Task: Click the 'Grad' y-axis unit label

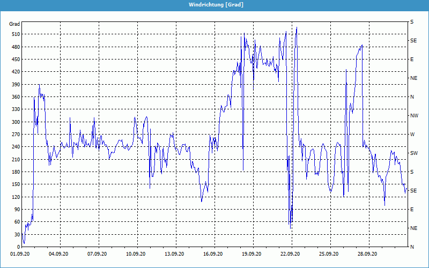Action: (14, 24)
